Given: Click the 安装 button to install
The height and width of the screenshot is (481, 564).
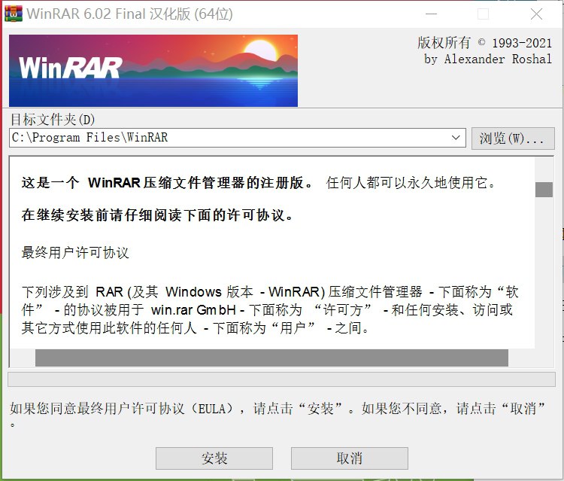Looking at the screenshot, I should (x=214, y=458).
